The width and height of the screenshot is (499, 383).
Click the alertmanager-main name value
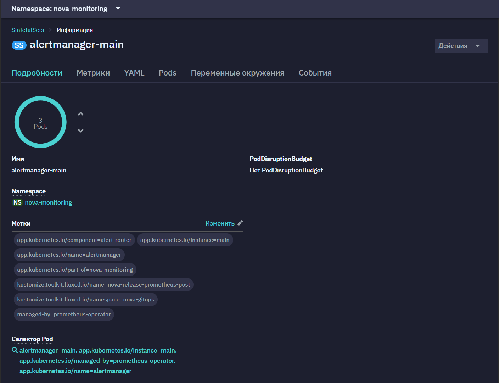coord(39,170)
